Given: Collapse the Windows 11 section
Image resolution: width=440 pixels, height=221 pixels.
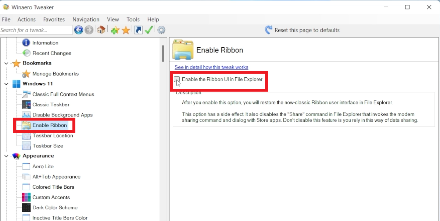Looking at the screenshot, I should (x=6, y=84).
